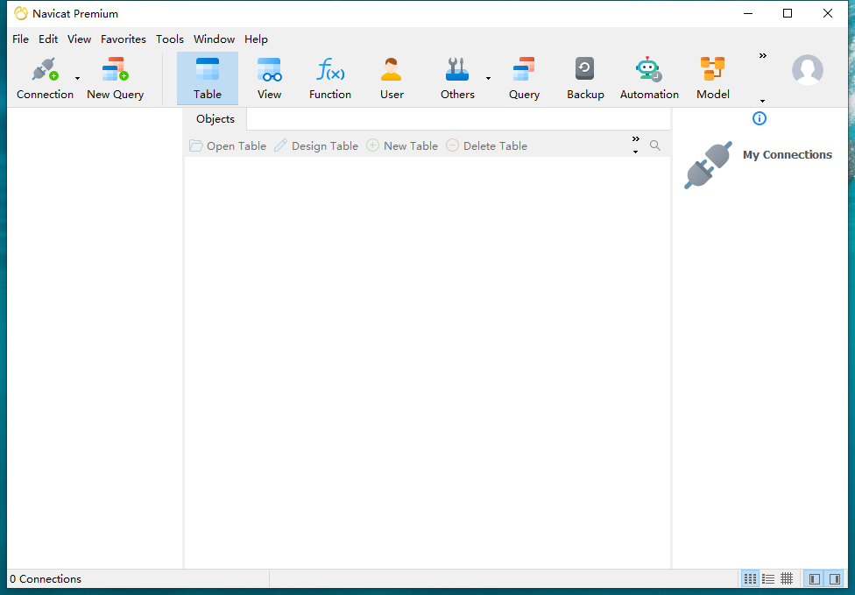855x595 pixels.
Task: Switch to list view
Action: [768, 578]
